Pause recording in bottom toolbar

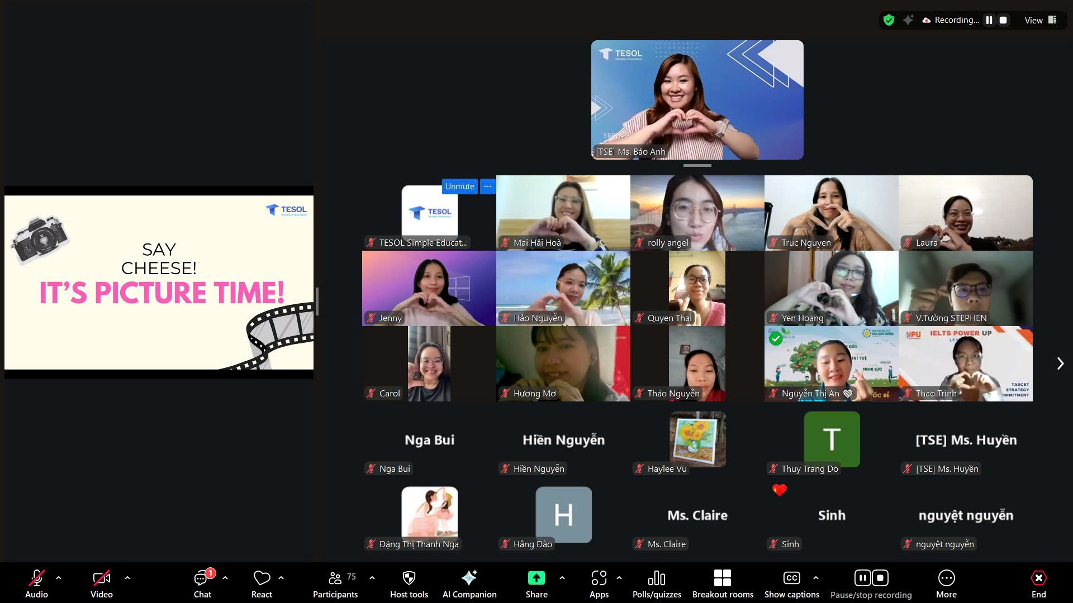click(x=863, y=578)
